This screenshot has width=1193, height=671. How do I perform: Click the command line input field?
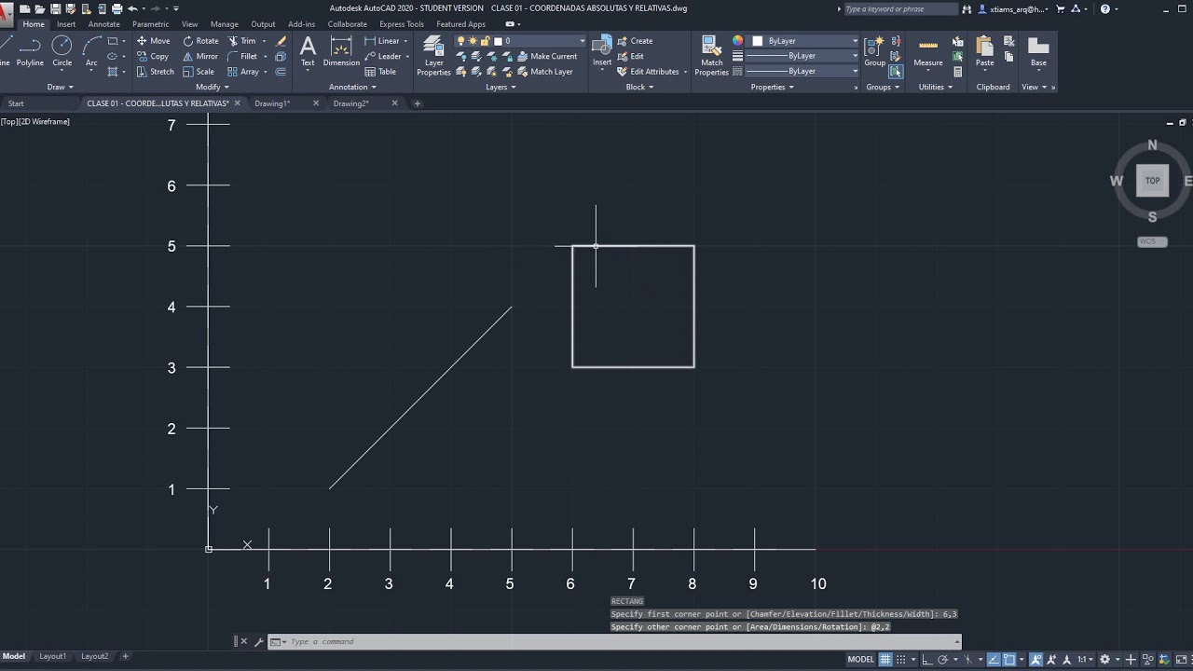(x=615, y=641)
